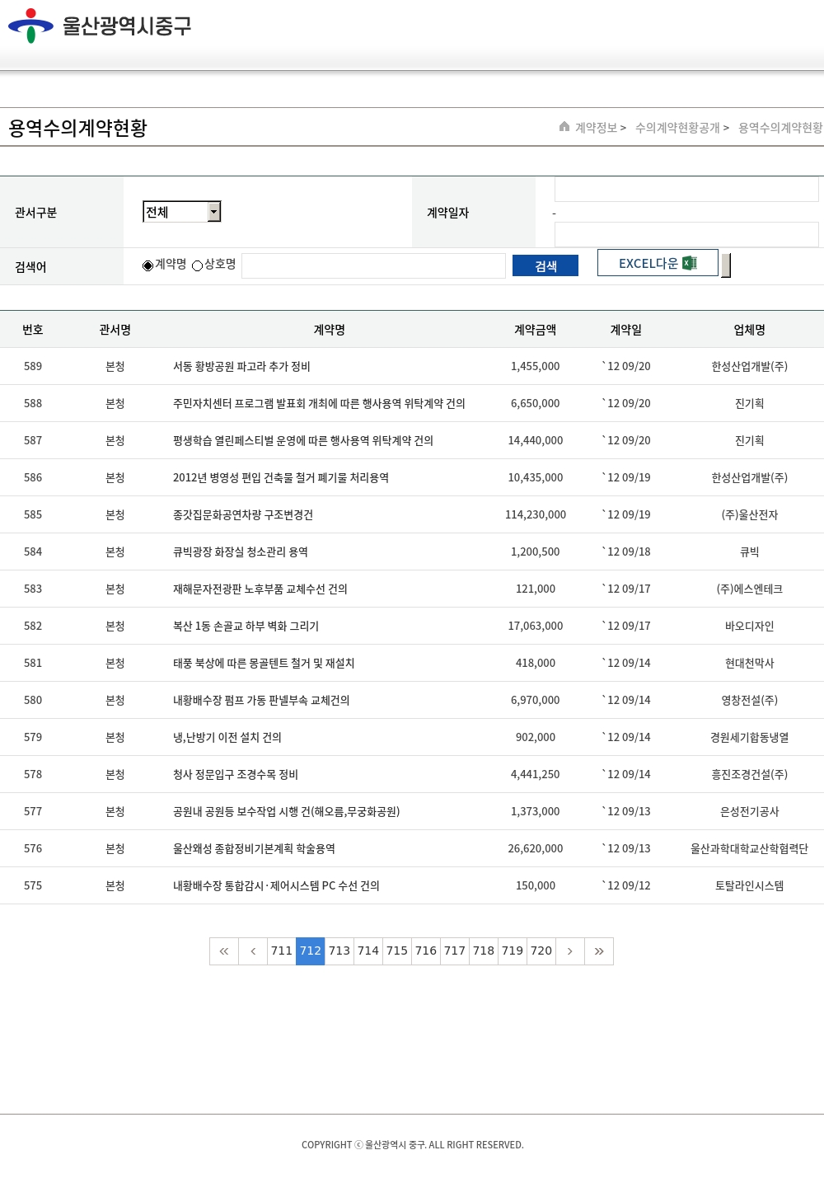
Task: Click the end date field for 계약일자
Action: [686, 234]
